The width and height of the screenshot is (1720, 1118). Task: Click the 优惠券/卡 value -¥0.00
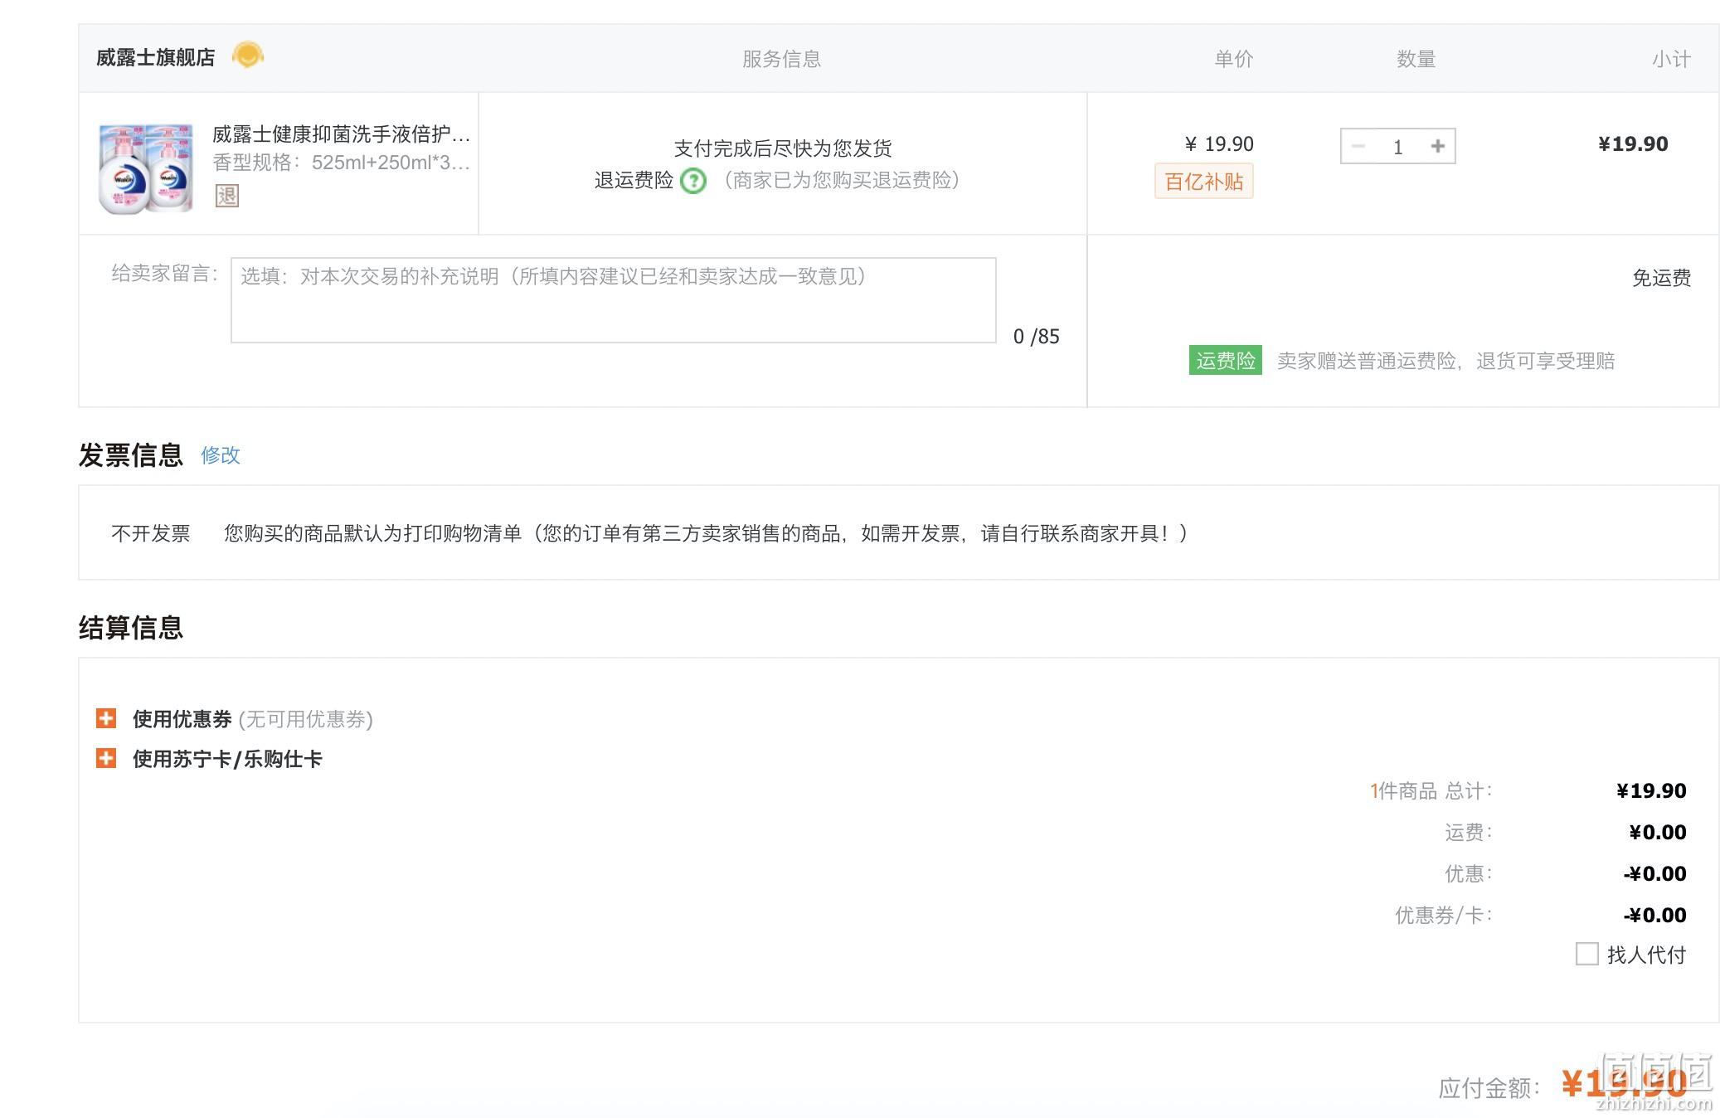(x=1654, y=915)
